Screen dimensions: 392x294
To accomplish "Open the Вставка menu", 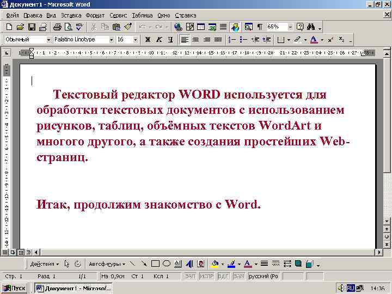I will click(x=71, y=15).
